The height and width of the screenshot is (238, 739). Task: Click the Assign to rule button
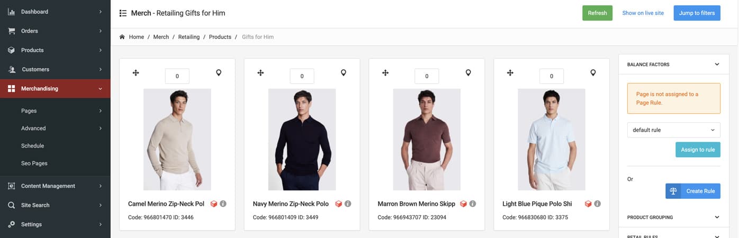[697, 150]
